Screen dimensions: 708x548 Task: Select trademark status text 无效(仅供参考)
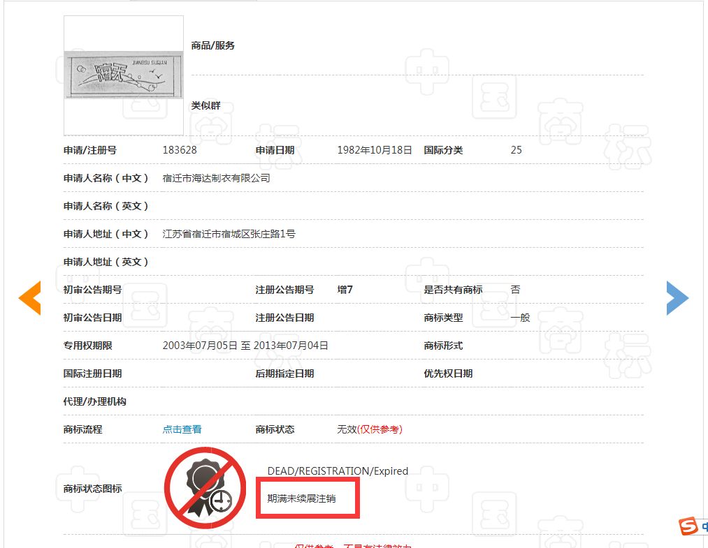369,429
